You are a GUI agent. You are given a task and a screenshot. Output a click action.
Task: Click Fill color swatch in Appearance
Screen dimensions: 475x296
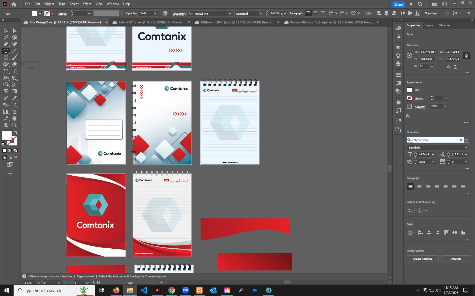pyautogui.click(x=409, y=90)
